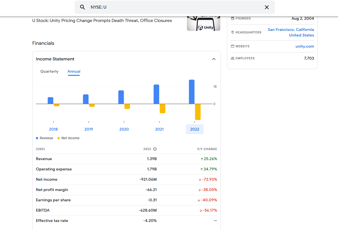Click the blue 2019 revenue bar

tap(86, 99)
